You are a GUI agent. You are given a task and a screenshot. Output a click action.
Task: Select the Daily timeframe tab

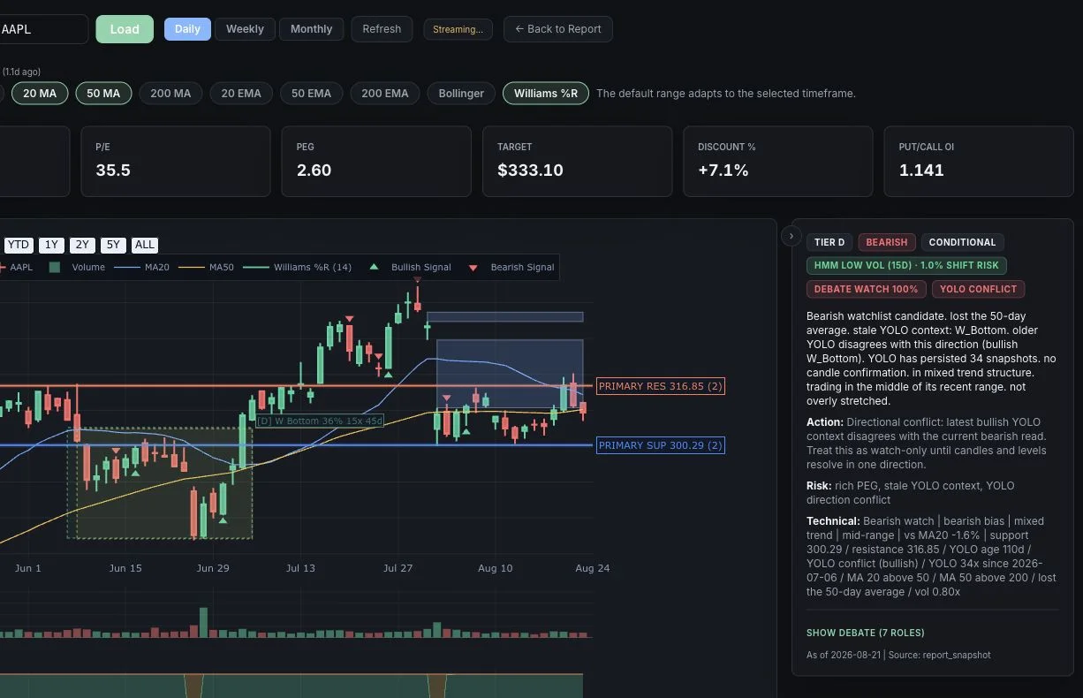(x=187, y=29)
